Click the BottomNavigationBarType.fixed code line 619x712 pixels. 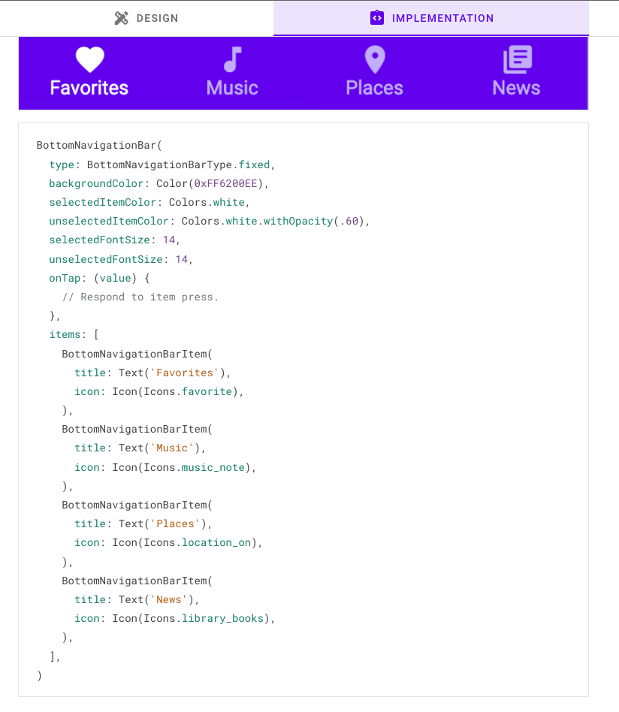162,164
